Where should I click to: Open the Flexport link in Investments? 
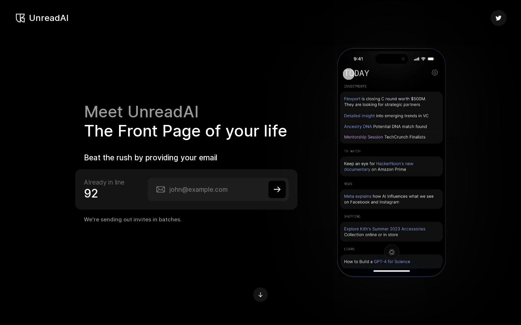[352, 99]
